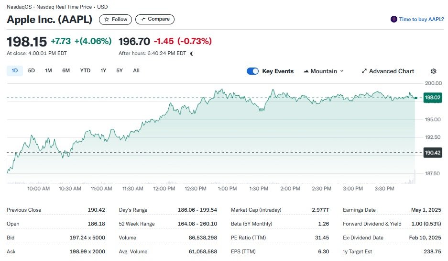This screenshot has width=448, height=261.
Task: Click the Compare chart icon
Action: [143, 20]
